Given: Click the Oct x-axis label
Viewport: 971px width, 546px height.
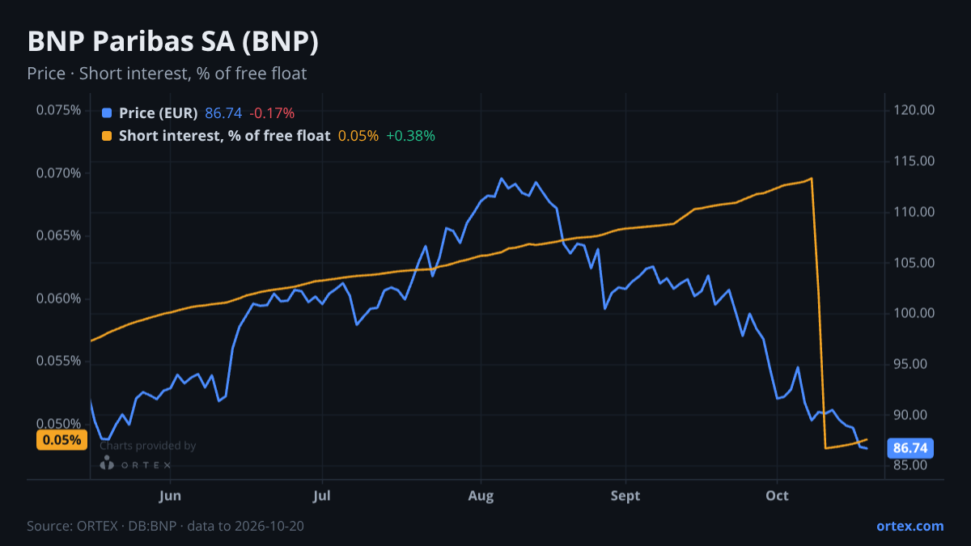Looking at the screenshot, I should (777, 495).
